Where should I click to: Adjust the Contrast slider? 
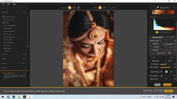(x=166, y=47)
